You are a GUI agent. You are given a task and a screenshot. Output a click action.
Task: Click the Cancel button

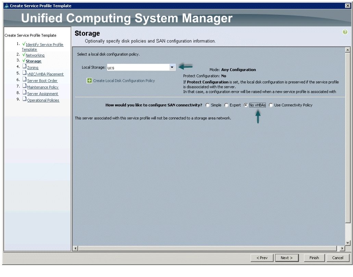[x=338, y=258]
